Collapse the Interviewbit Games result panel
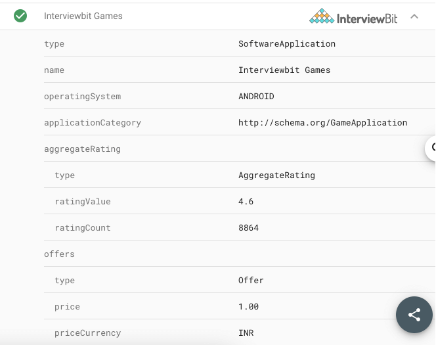Image resolution: width=436 pixels, height=345 pixels. 414,16
